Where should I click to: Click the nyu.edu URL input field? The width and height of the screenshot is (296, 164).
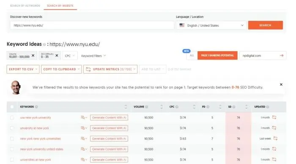pos(92,25)
